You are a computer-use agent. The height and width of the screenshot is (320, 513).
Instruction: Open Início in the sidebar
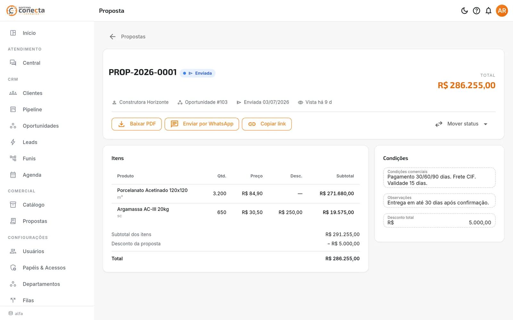coord(47,33)
